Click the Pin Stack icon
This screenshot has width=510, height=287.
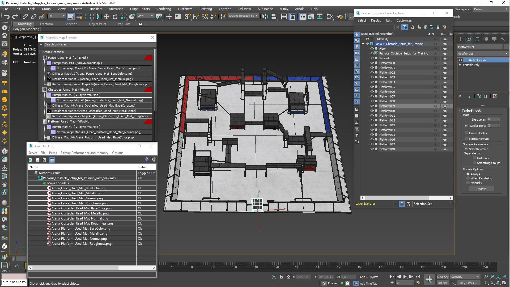pos(460,96)
